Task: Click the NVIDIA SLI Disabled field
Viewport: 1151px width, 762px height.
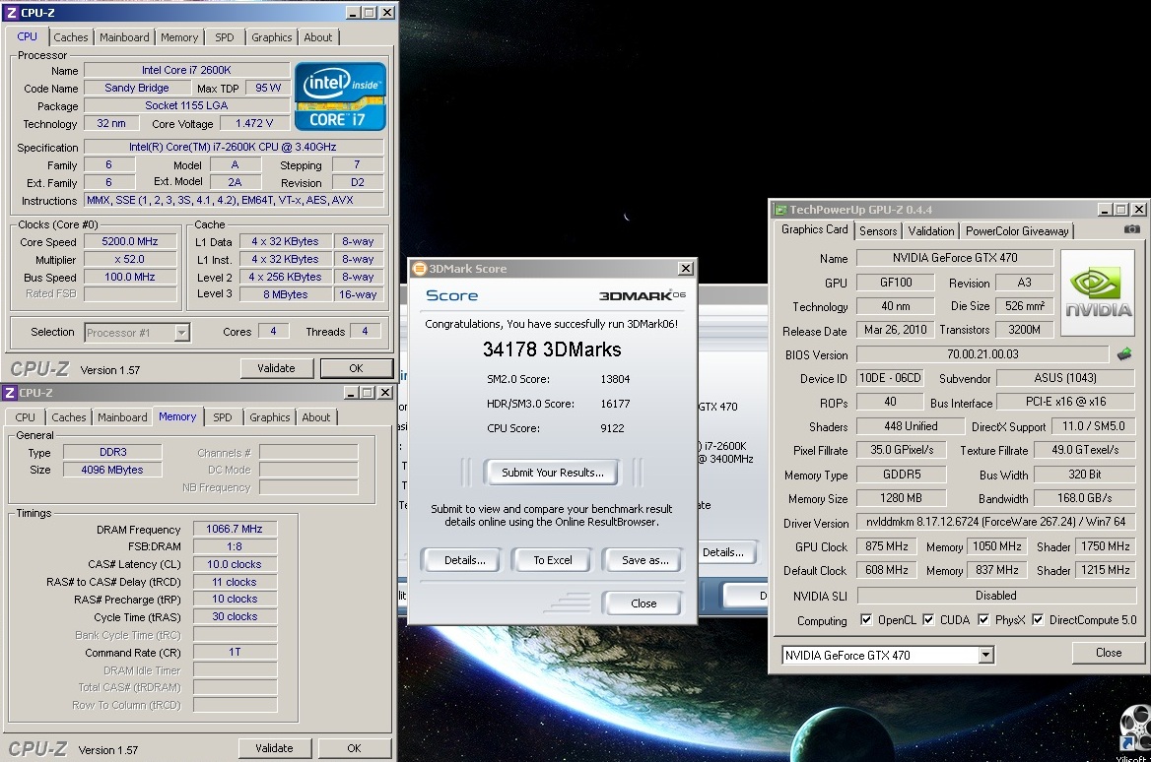Action: (995, 595)
